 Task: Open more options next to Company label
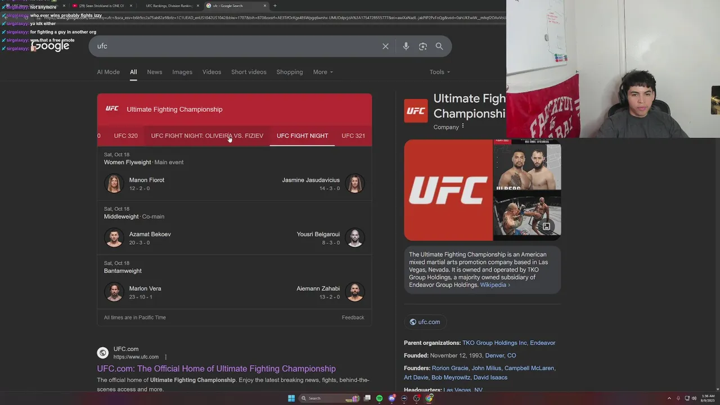(x=463, y=126)
